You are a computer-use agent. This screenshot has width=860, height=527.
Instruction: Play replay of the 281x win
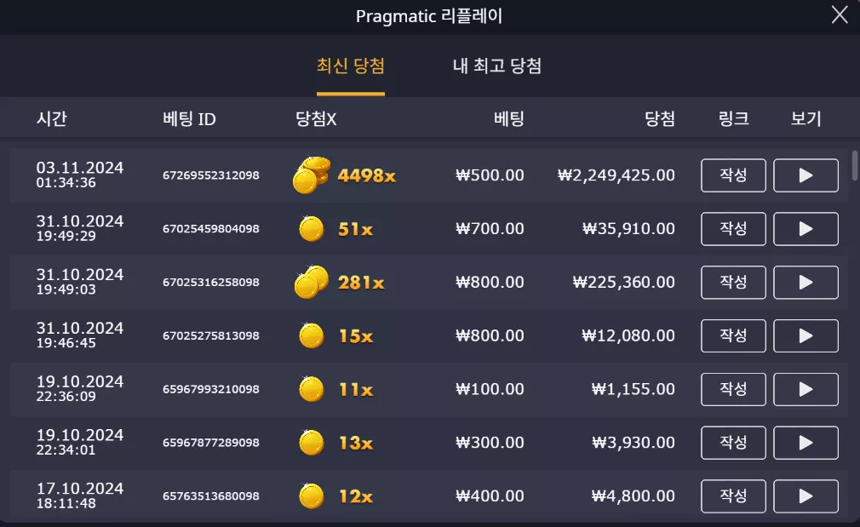pos(806,283)
